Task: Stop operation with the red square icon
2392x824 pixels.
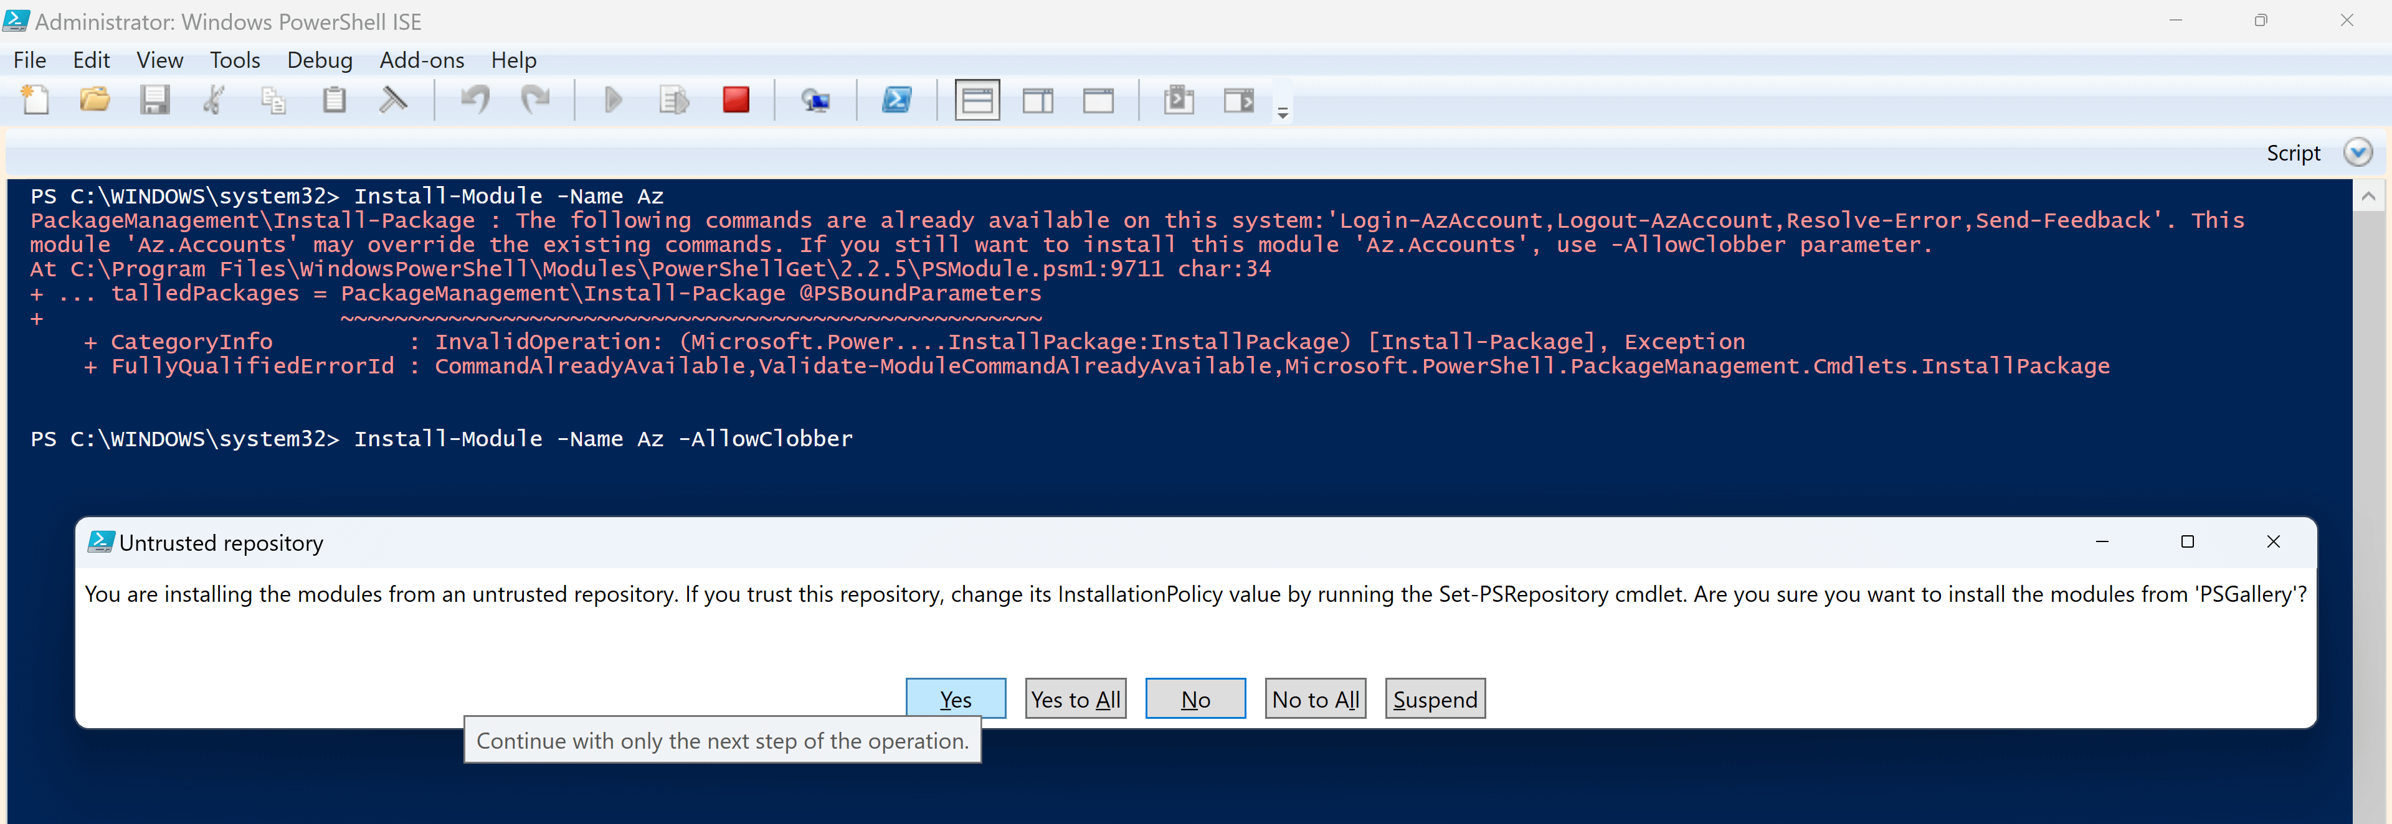Action: pos(736,100)
